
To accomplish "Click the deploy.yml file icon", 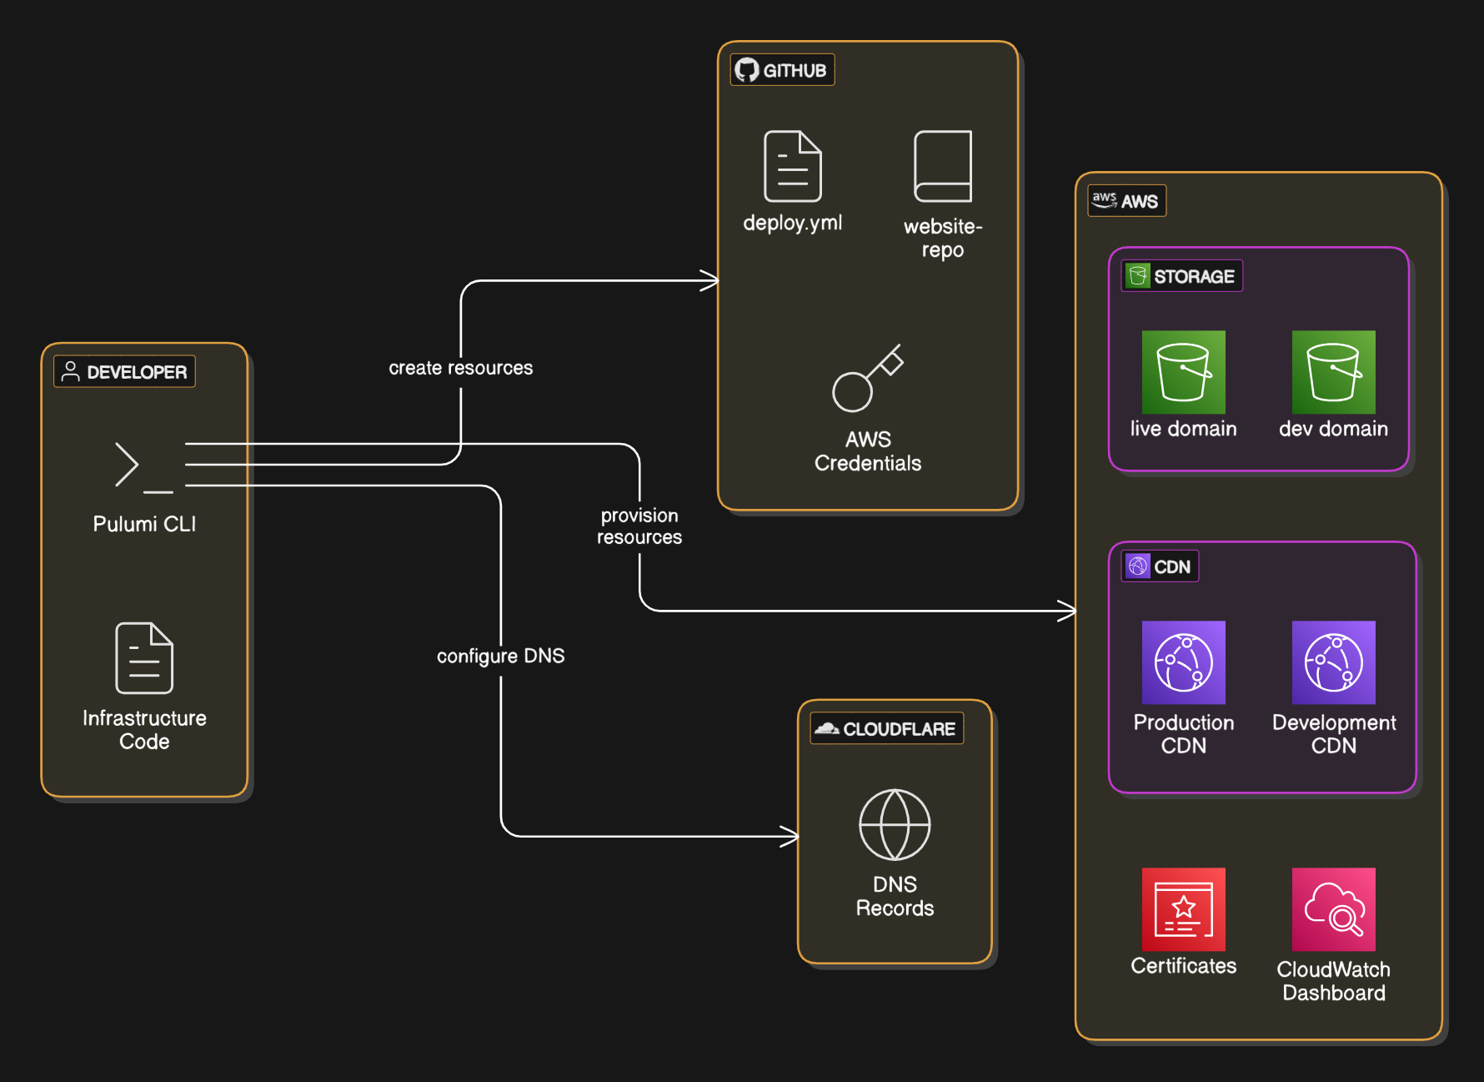I will pos(793,166).
